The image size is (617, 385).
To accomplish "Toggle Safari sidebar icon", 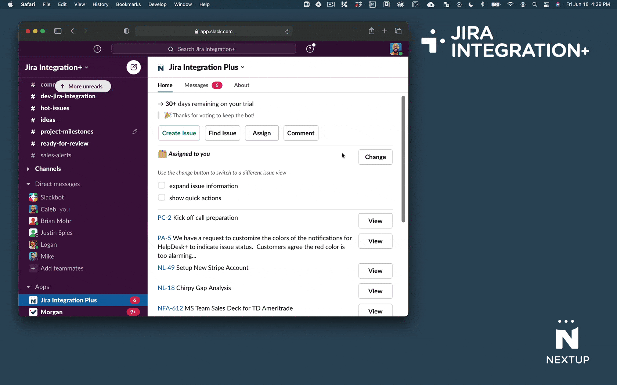I will (x=58, y=31).
